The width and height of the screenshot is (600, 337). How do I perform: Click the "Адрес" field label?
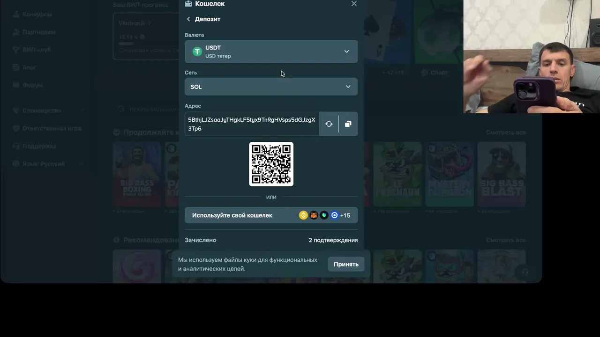click(x=193, y=106)
